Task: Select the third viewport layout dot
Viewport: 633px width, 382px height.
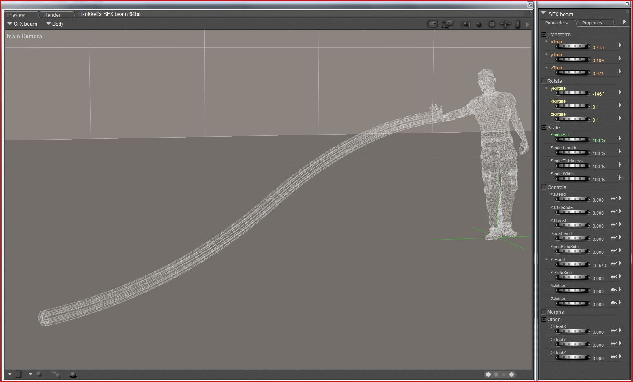Action: [504, 374]
